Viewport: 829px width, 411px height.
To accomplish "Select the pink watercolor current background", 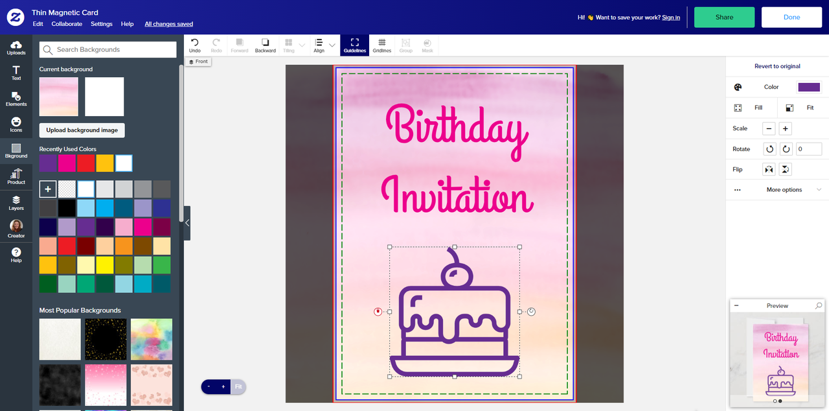I will 59,97.
